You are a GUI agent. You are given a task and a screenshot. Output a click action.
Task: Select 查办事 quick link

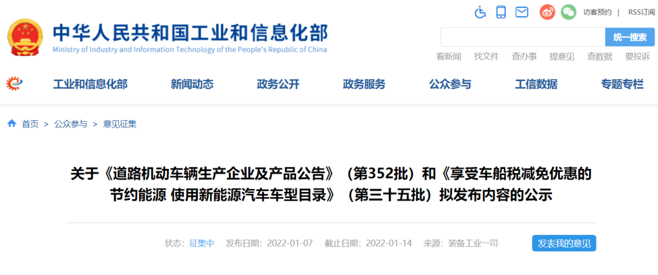pyautogui.click(x=524, y=57)
